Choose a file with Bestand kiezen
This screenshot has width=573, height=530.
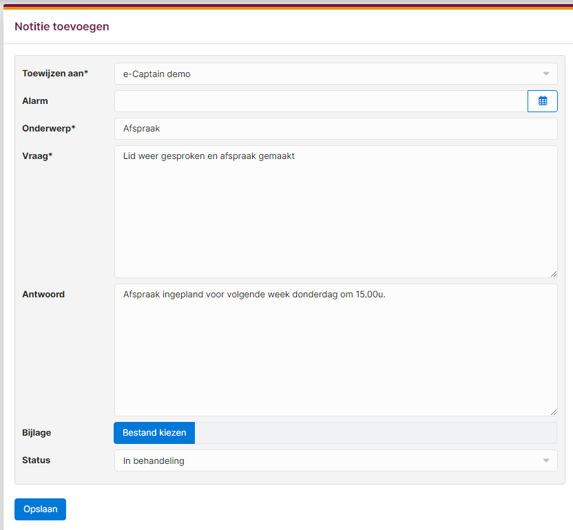pyautogui.click(x=154, y=433)
